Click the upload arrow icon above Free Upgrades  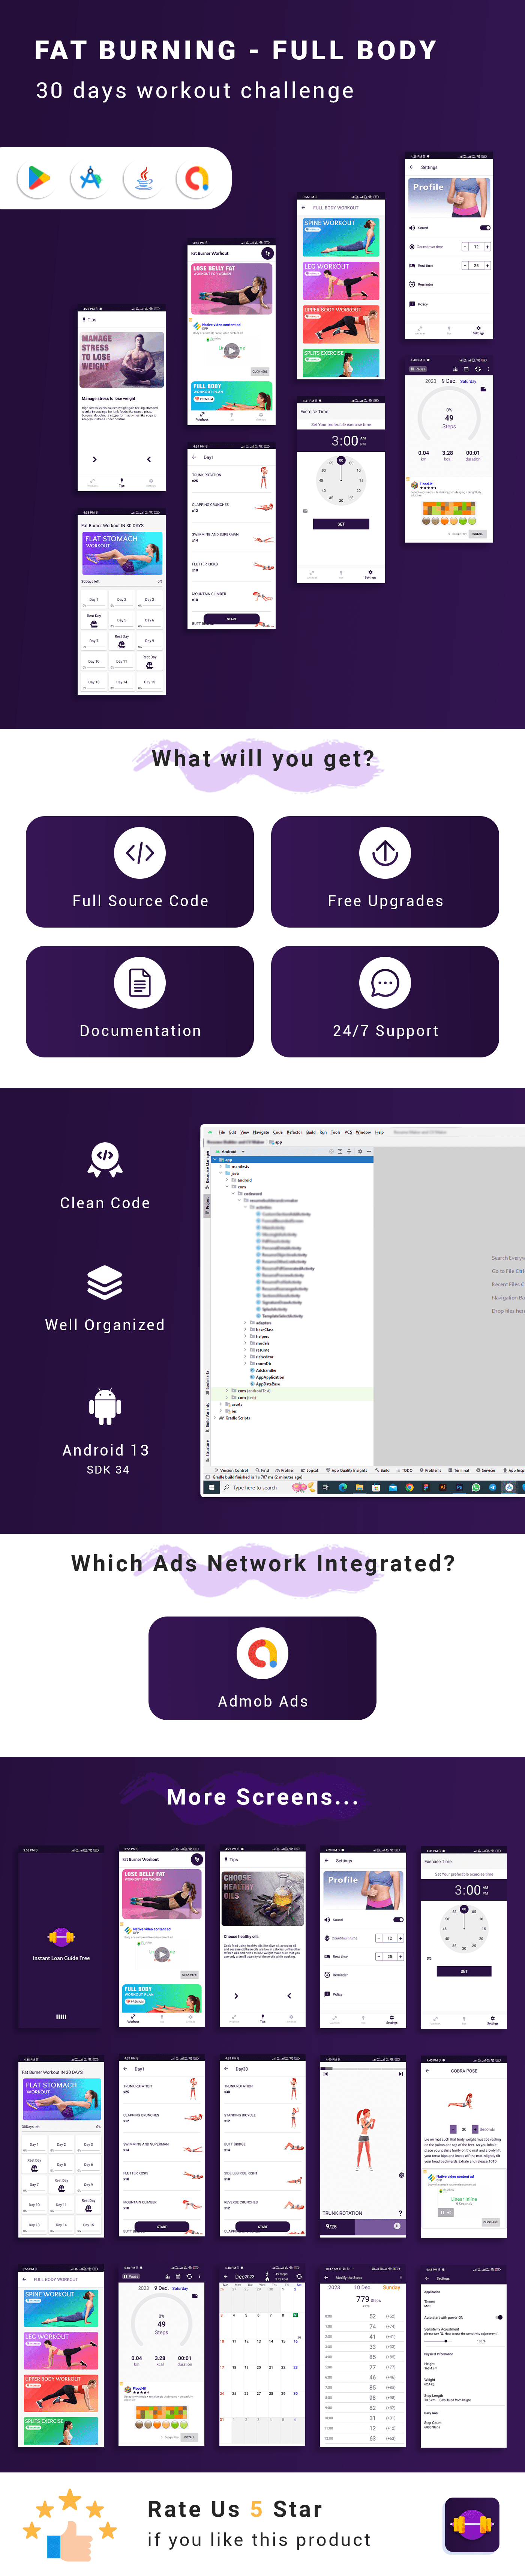385,853
